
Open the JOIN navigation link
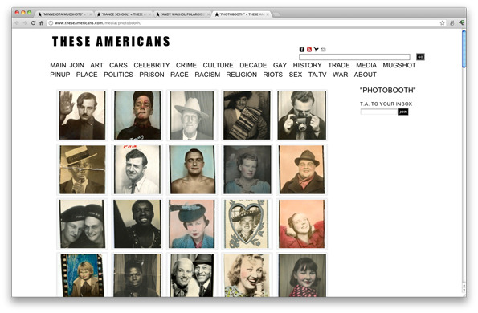point(77,65)
